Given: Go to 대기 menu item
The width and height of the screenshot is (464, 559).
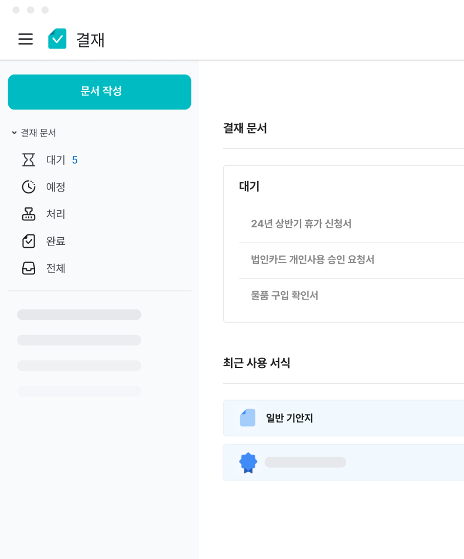Looking at the screenshot, I should click(x=56, y=160).
